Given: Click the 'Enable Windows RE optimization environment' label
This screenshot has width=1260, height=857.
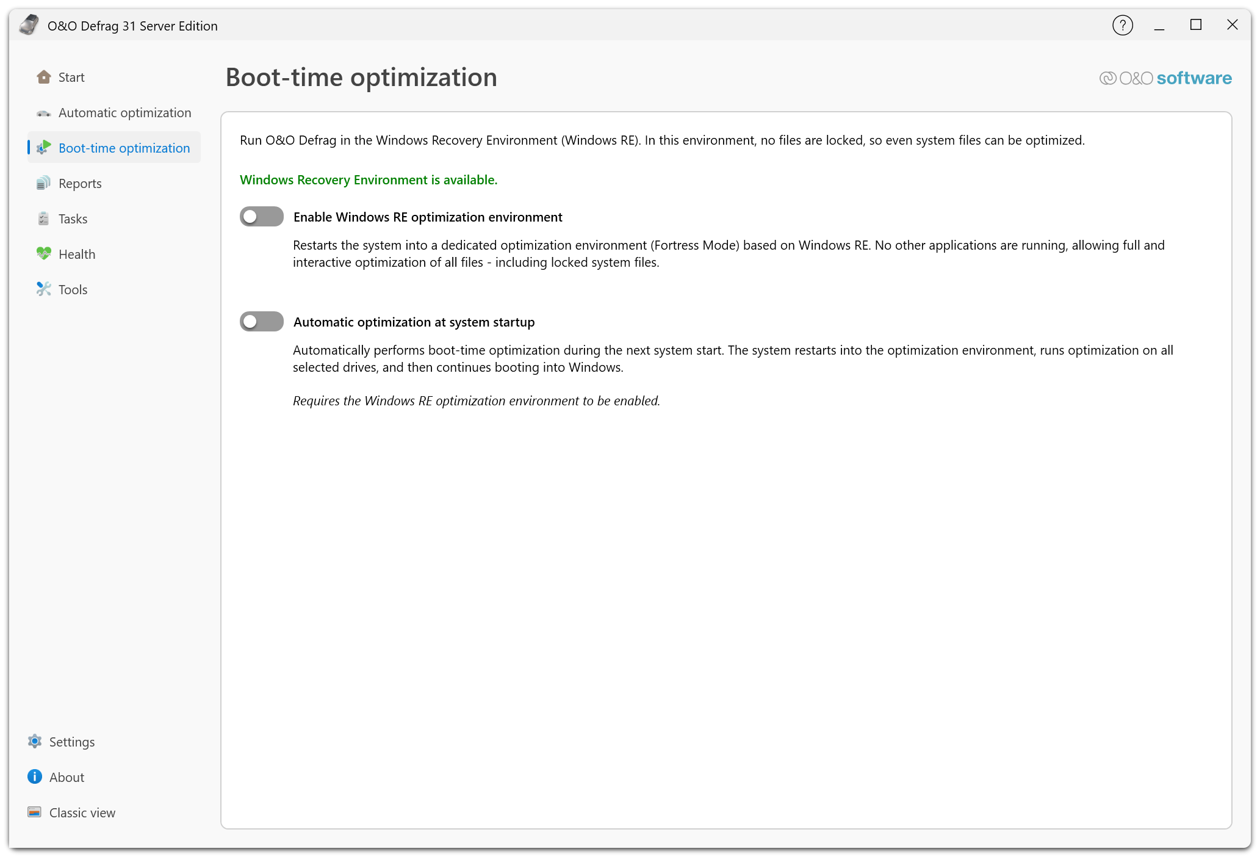Looking at the screenshot, I should pyautogui.click(x=428, y=217).
